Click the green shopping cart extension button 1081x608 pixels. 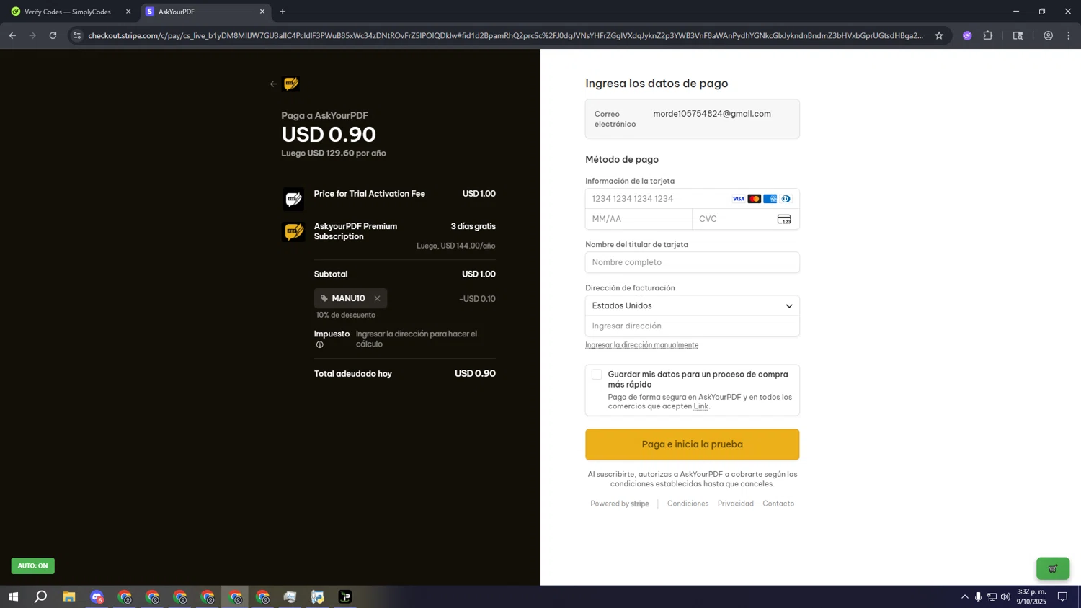1053,568
